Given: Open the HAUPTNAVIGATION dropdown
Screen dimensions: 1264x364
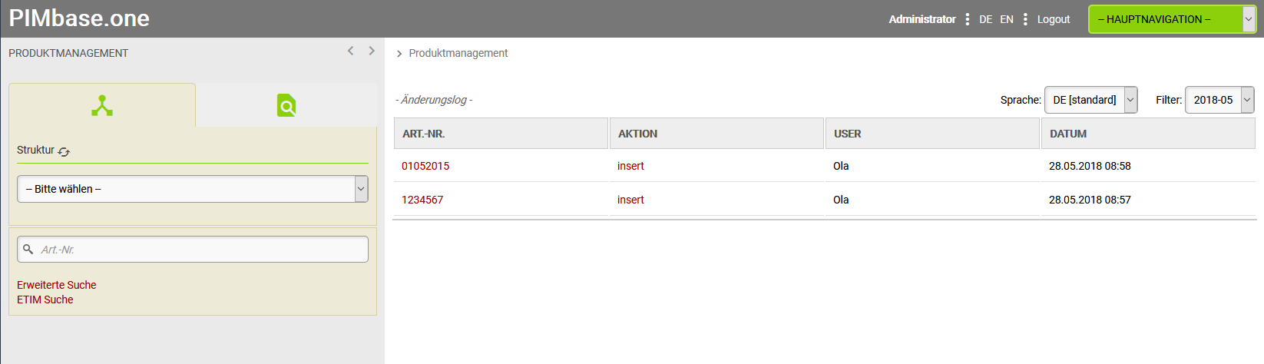Looking at the screenshot, I should coord(1172,19).
